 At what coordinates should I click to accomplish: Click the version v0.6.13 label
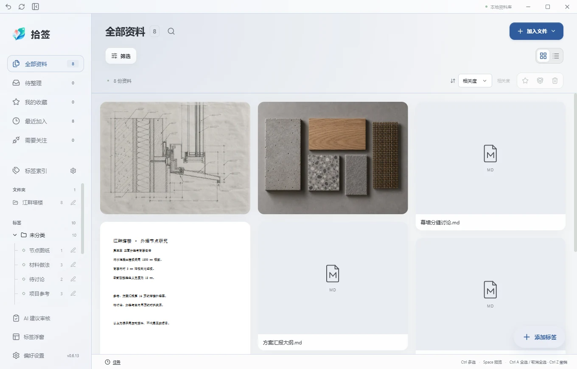click(x=73, y=356)
